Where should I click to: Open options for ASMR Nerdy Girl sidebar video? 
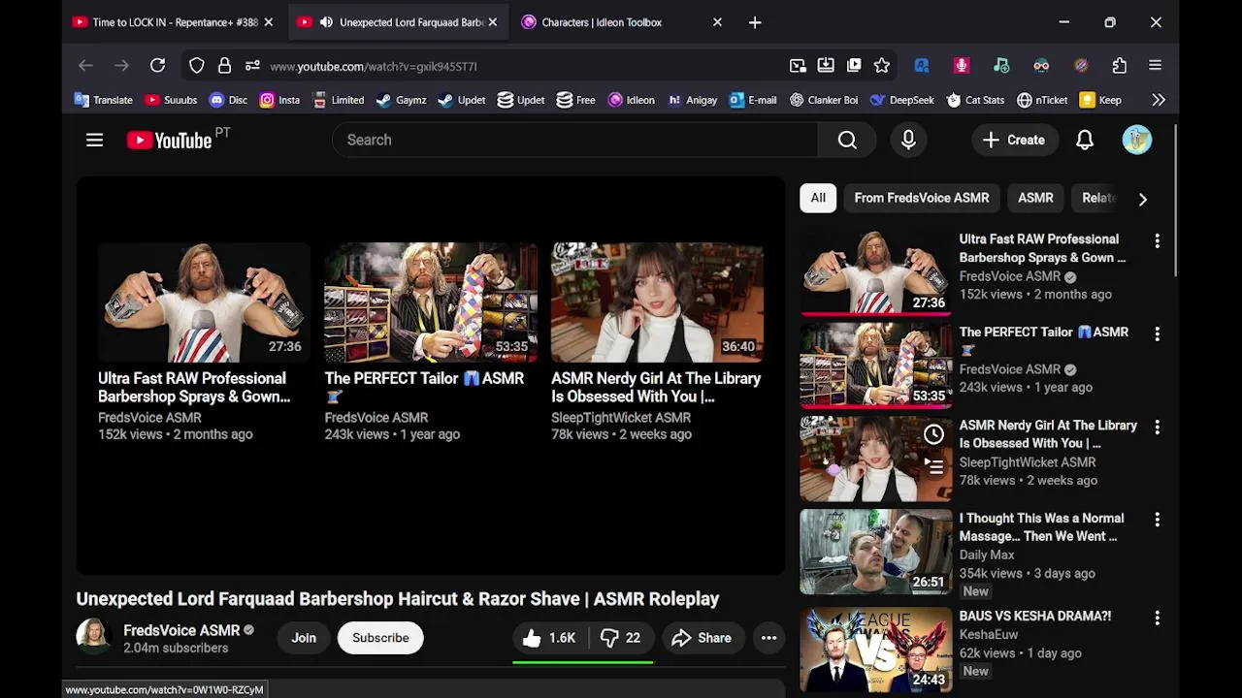(x=1157, y=427)
